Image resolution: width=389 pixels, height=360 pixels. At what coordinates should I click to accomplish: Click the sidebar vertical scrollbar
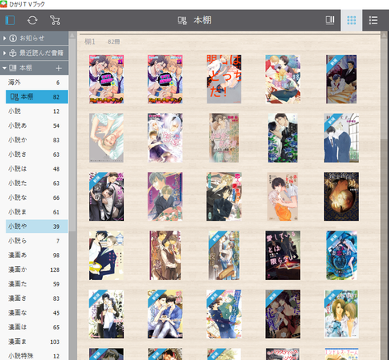pyautogui.click(x=72, y=135)
